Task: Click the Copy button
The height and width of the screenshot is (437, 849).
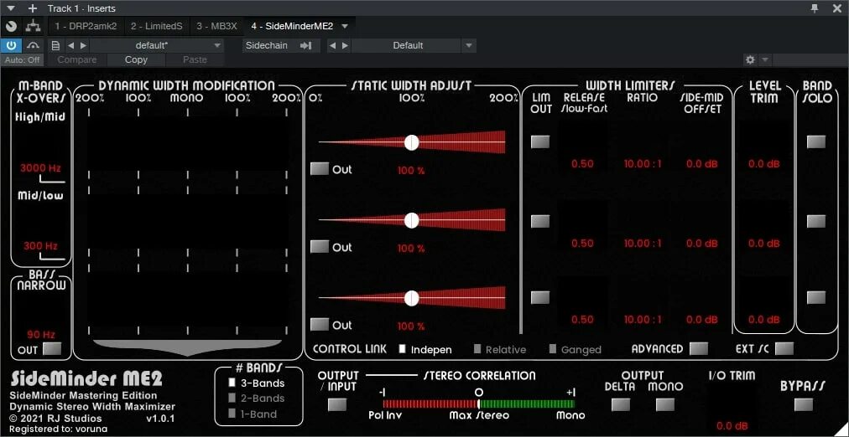Action: coord(136,60)
